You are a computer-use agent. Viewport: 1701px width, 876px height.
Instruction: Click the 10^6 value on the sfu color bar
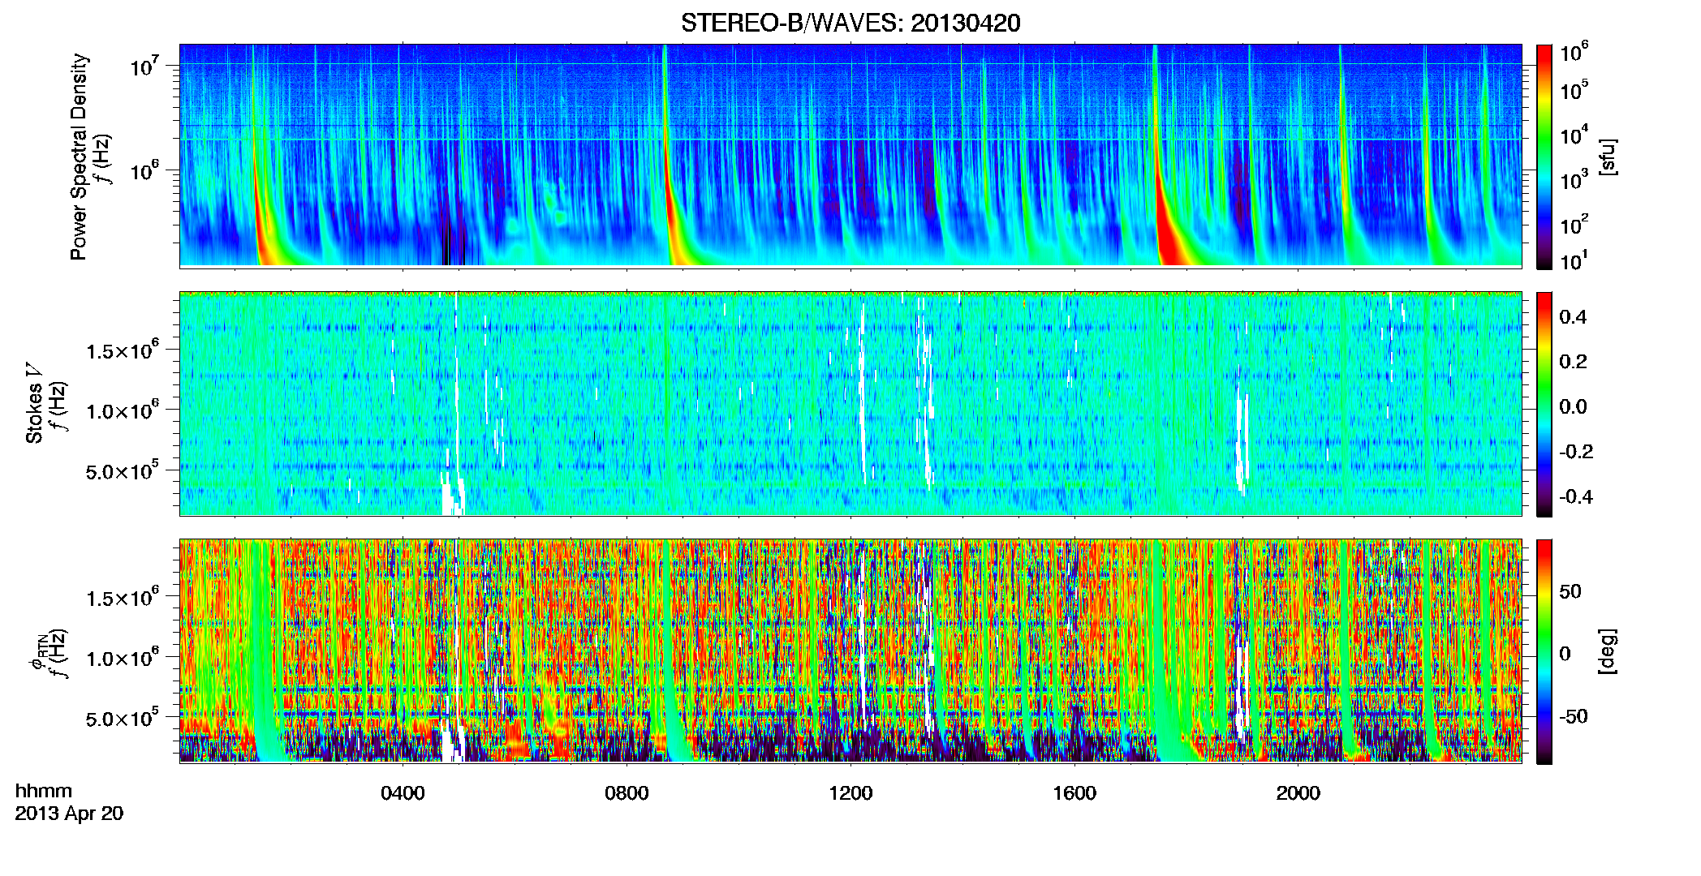tap(1574, 53)
